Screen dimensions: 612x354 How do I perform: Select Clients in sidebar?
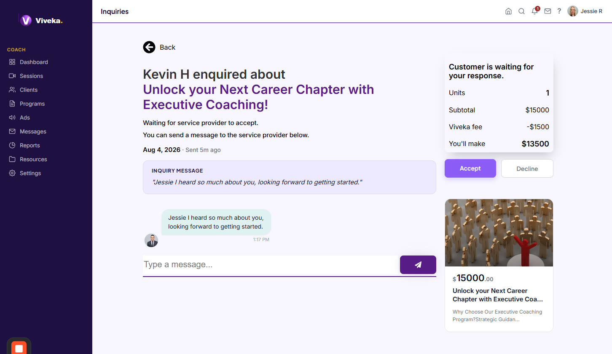(x=29, y=90)
